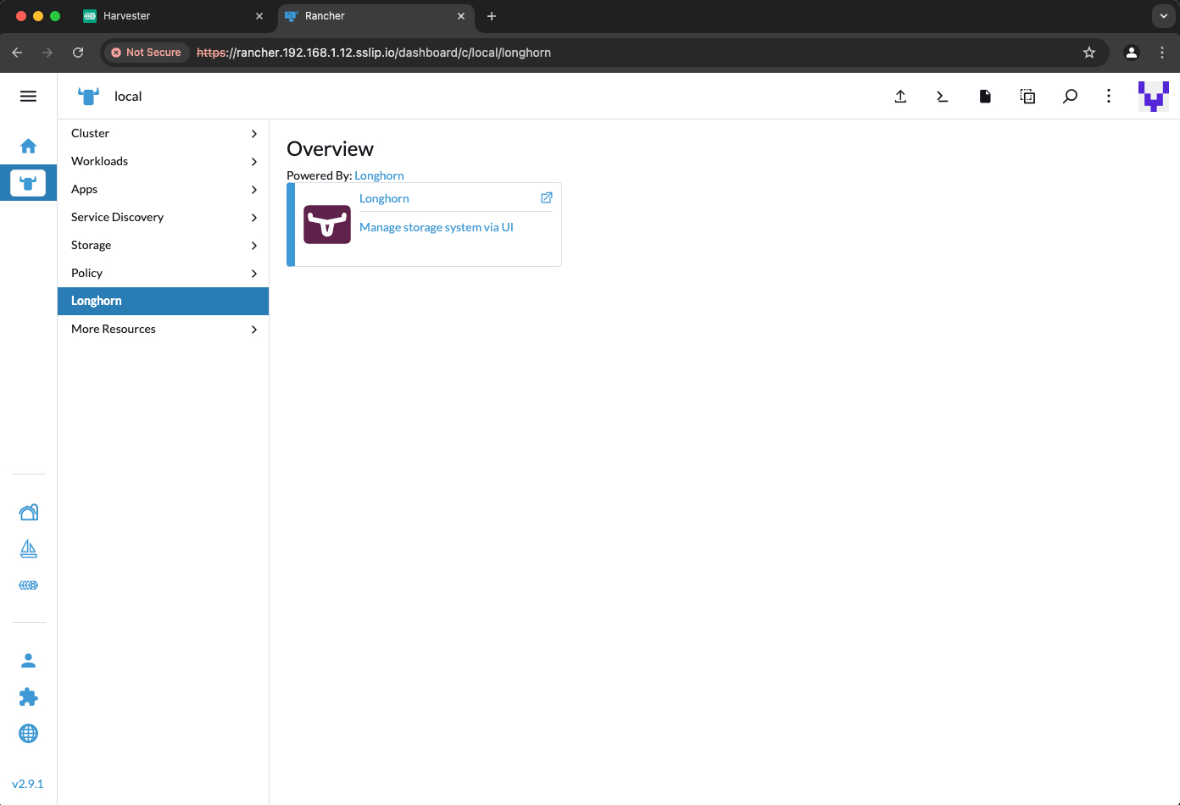
Task: Expand the Cluster menu chevron
Action: point(253,134)
